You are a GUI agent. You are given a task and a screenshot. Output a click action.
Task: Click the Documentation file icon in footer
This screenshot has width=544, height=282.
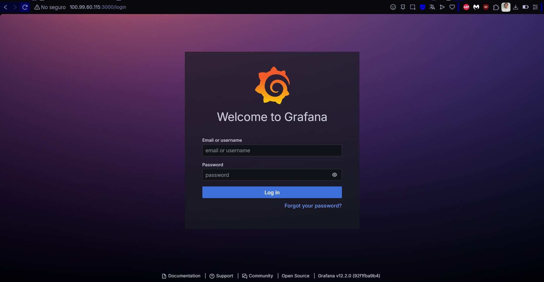[x=164, y=276]
